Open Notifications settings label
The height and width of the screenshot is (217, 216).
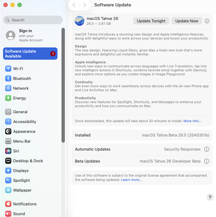(x=25, y=204)
